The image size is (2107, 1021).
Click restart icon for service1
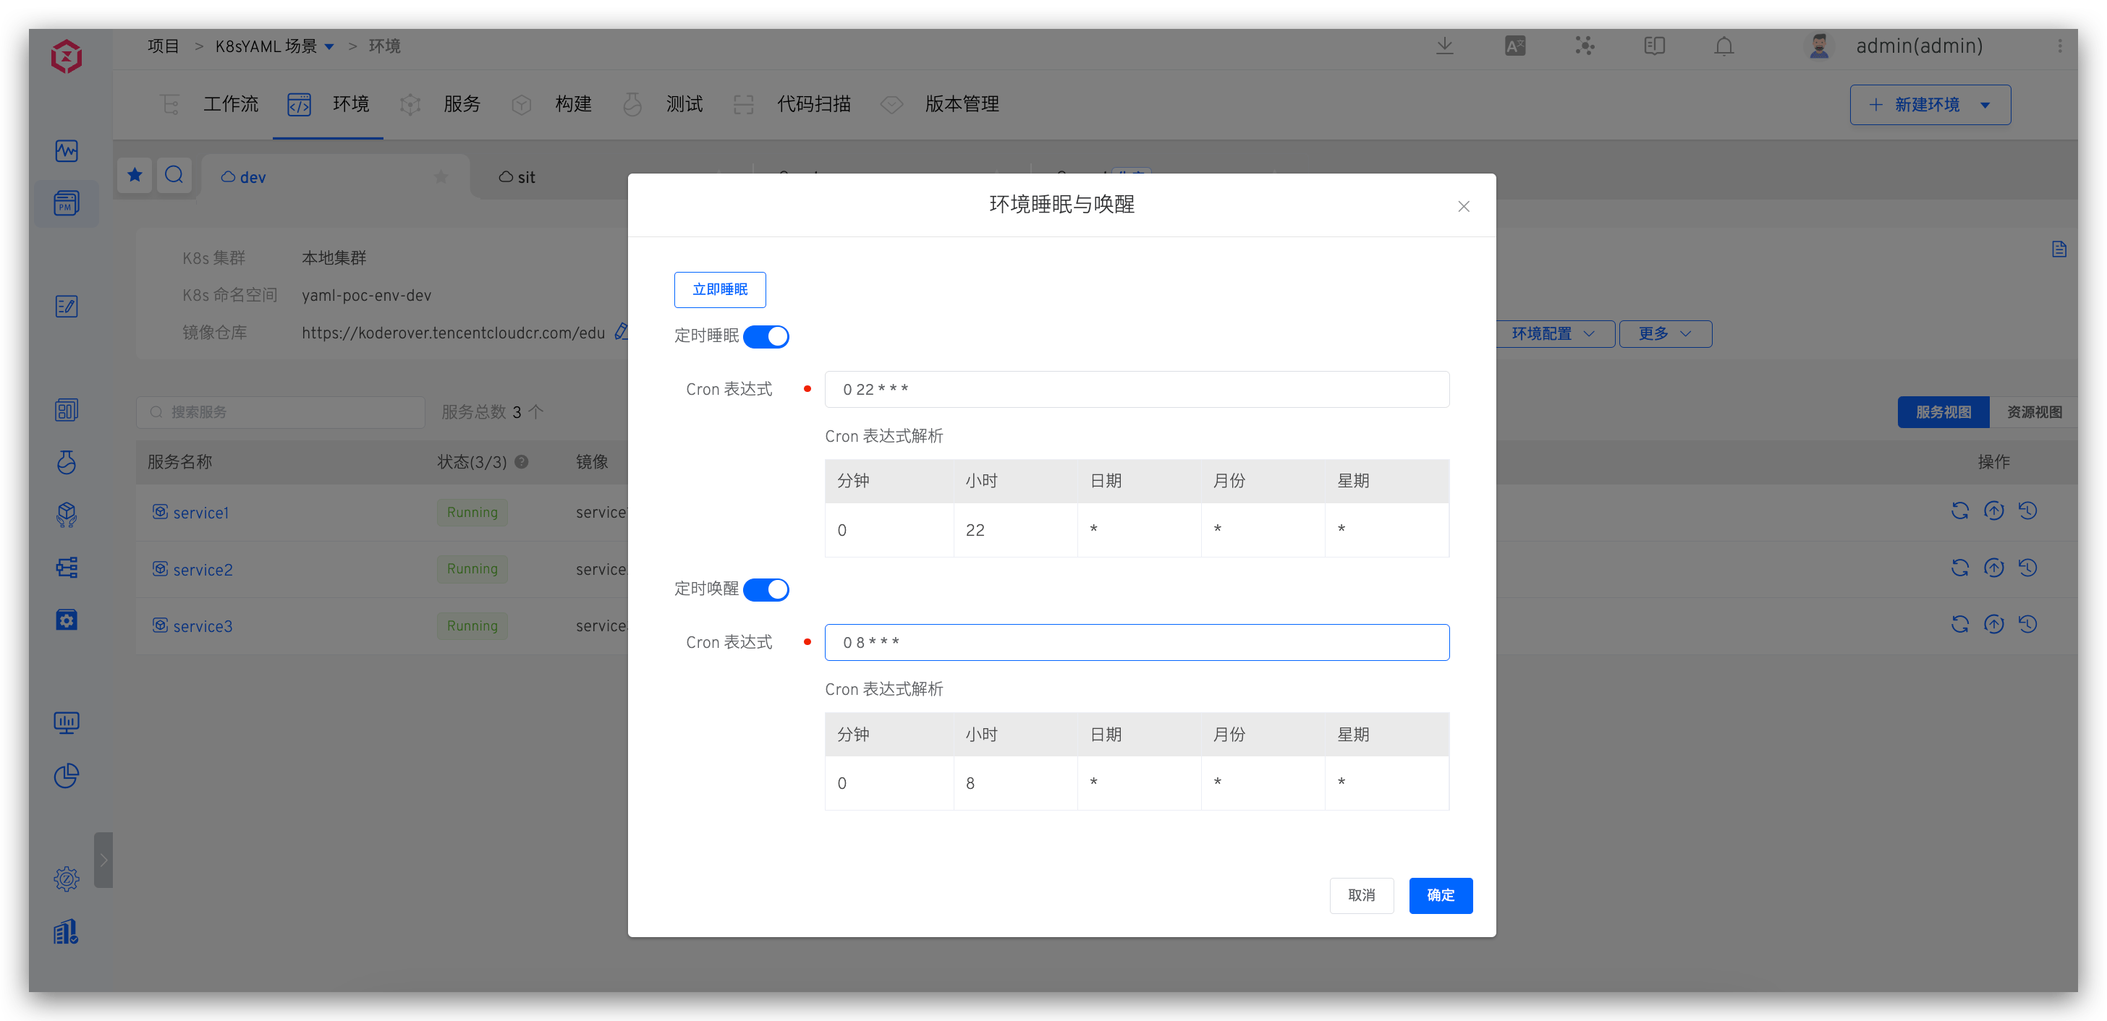click(1960, 511)
